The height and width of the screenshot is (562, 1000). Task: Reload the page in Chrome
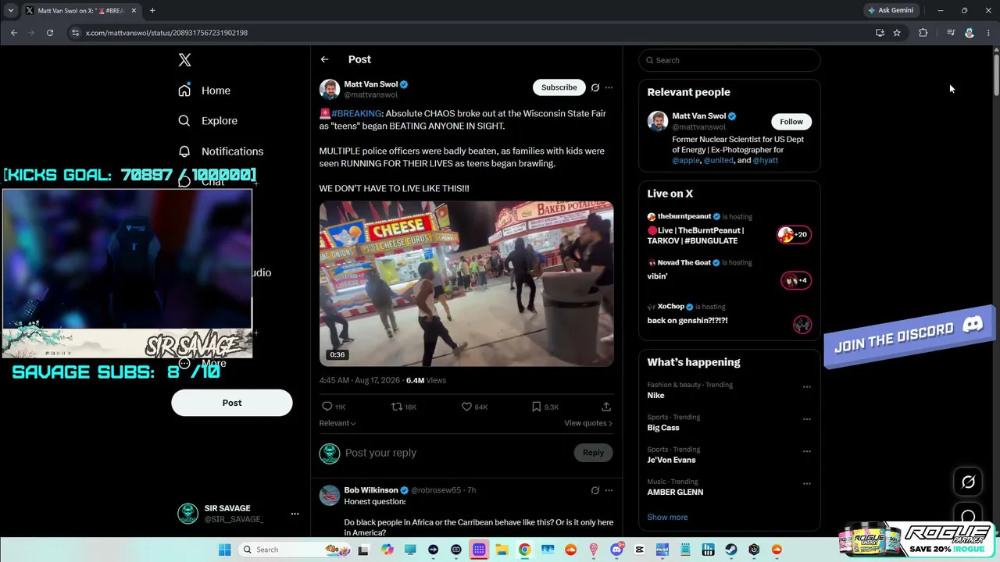(x=50, y=33)
